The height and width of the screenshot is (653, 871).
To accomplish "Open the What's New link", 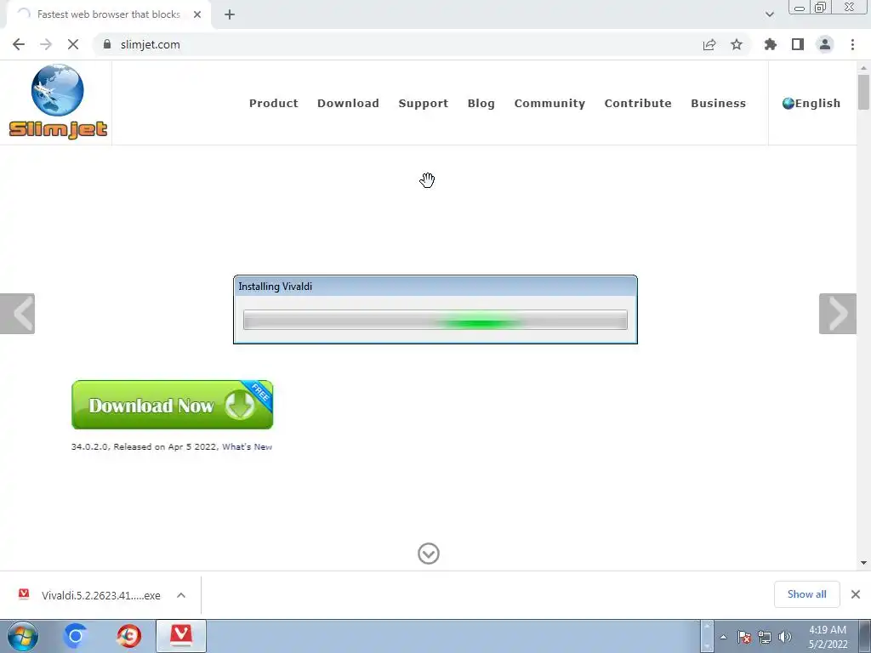I will (248, 447).
